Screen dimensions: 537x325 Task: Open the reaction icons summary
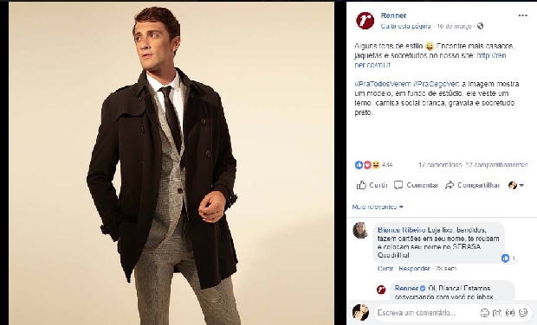pos(367,165)
